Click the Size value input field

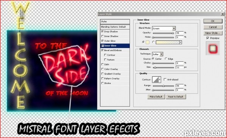point(179,67)
